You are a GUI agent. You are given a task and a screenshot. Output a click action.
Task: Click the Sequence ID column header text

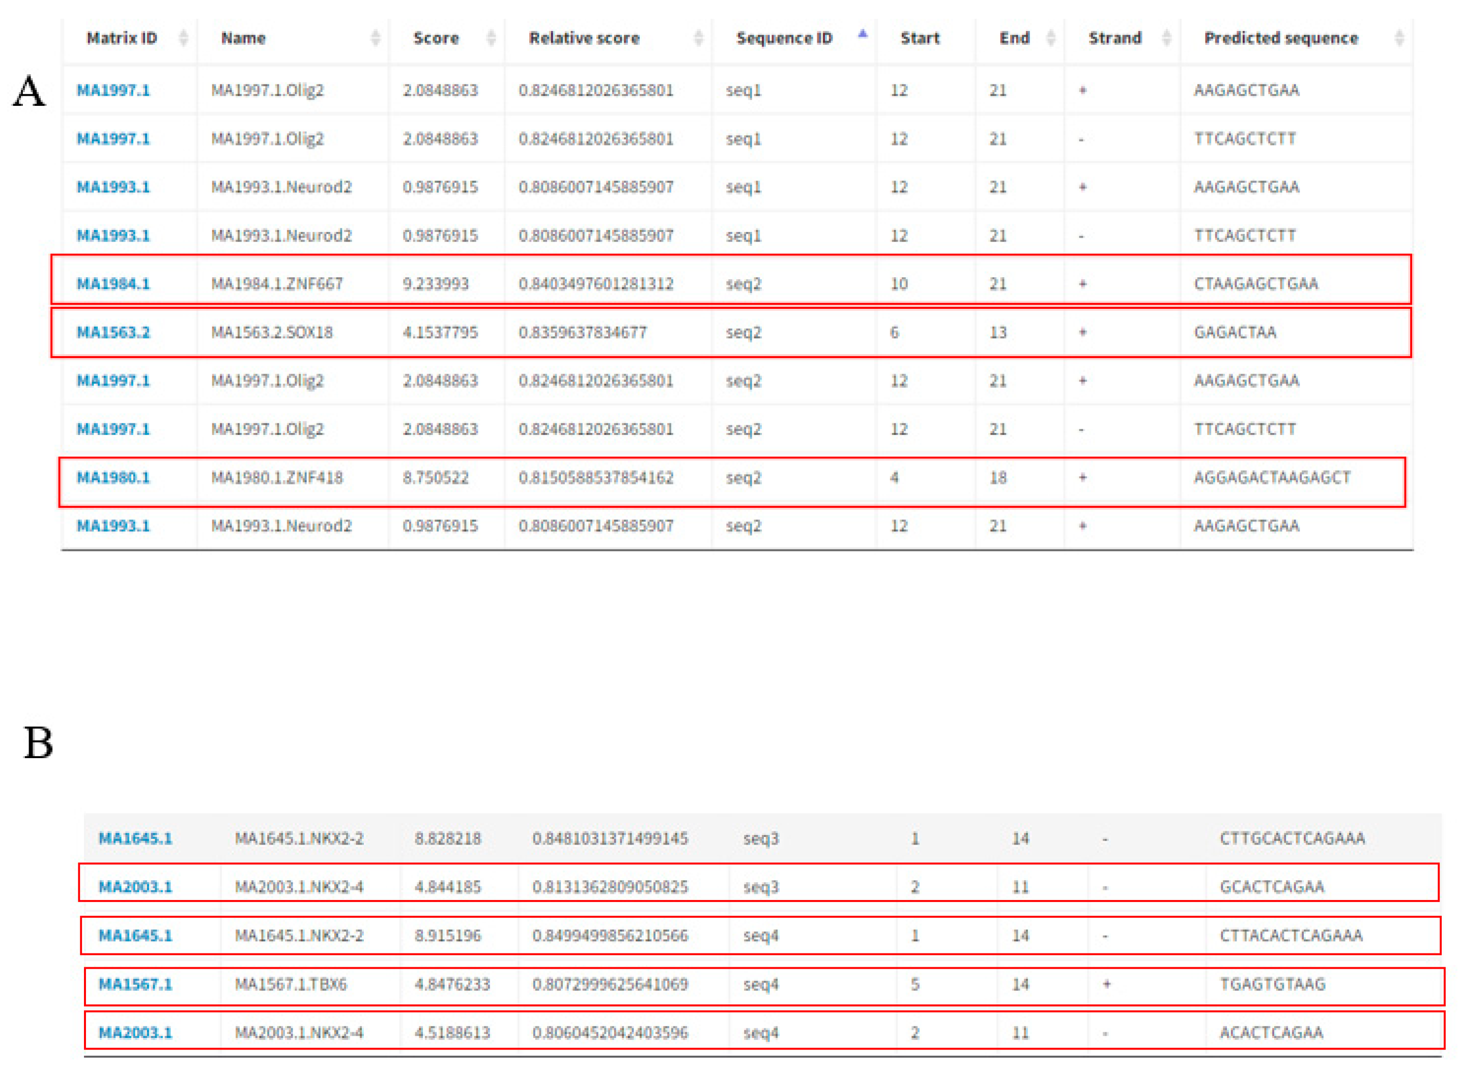tap(784, 38)
